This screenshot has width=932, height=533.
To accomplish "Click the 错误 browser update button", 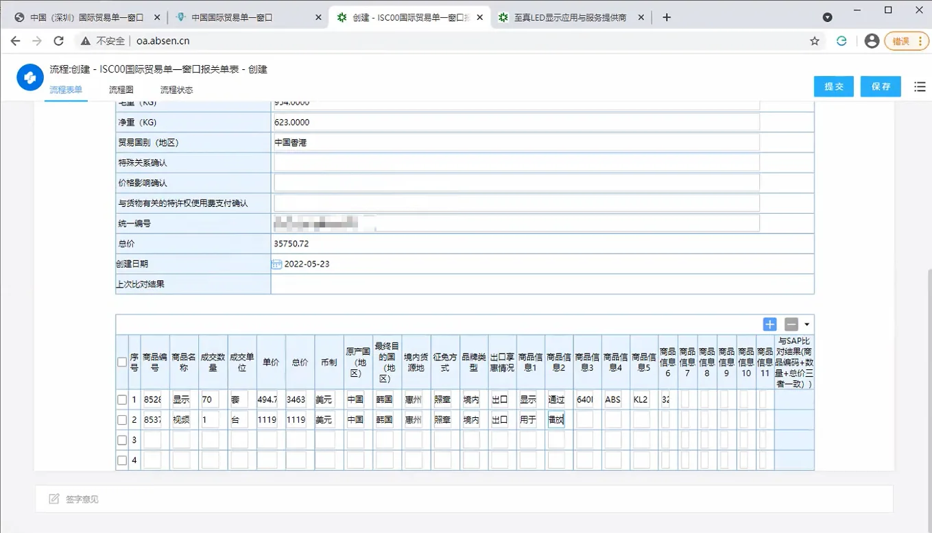I will (x=907, y=41).
